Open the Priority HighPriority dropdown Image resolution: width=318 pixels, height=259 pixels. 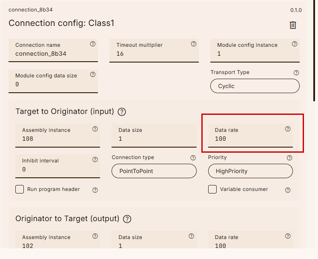[x=250, y=171]
